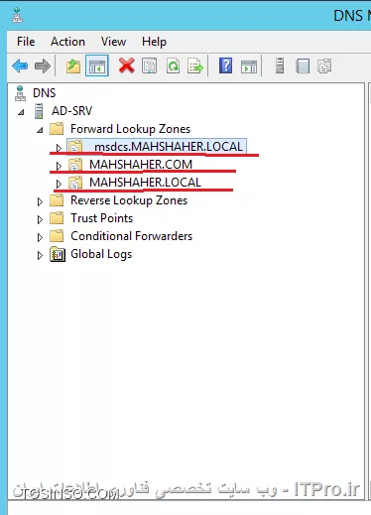The width and height of the screenshot is (371, 515).
Task: Click the greyed copy records toolbar icon
Action: (x=324, y=65)
